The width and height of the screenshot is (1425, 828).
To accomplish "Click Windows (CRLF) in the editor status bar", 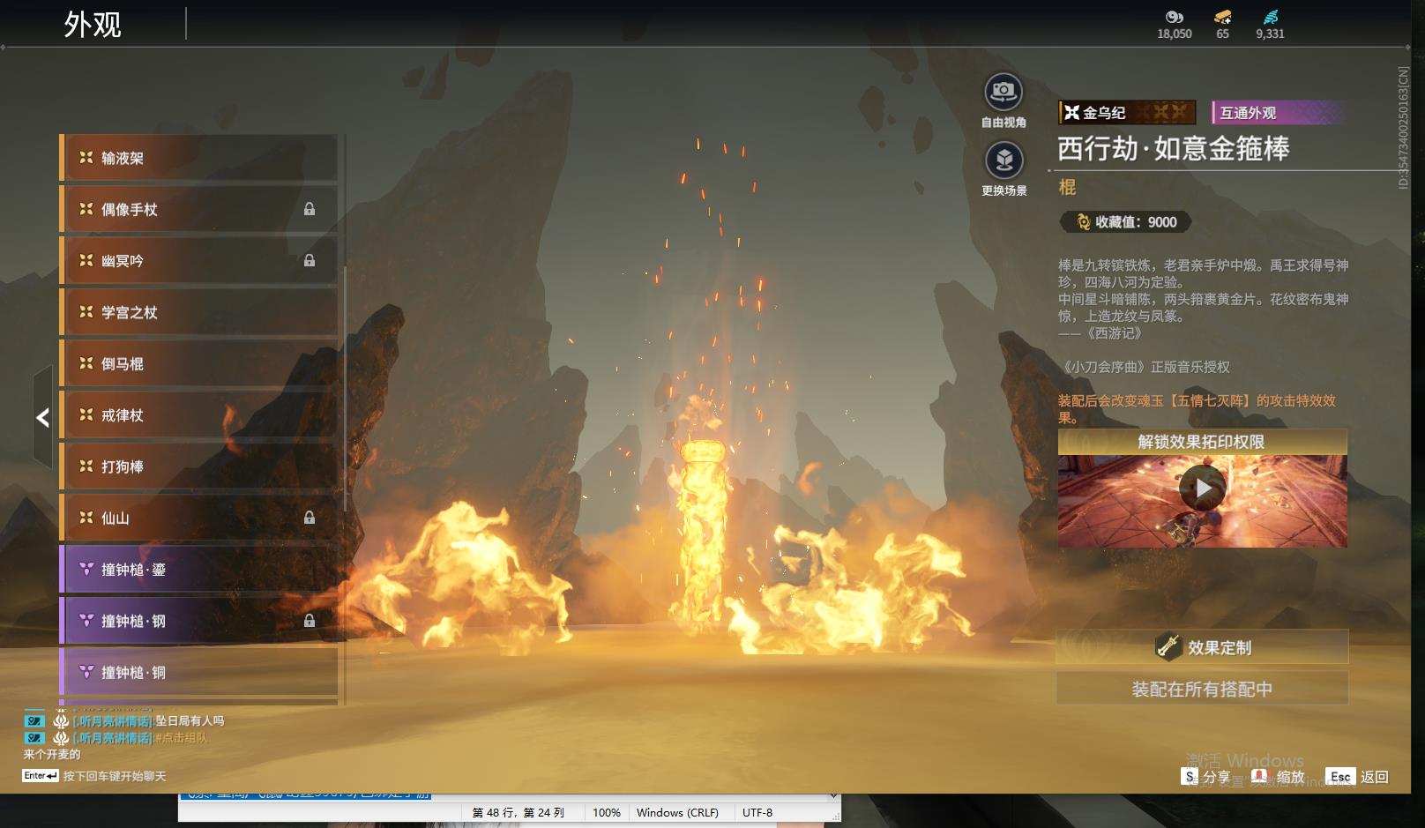I will click(x=677, y=812).
